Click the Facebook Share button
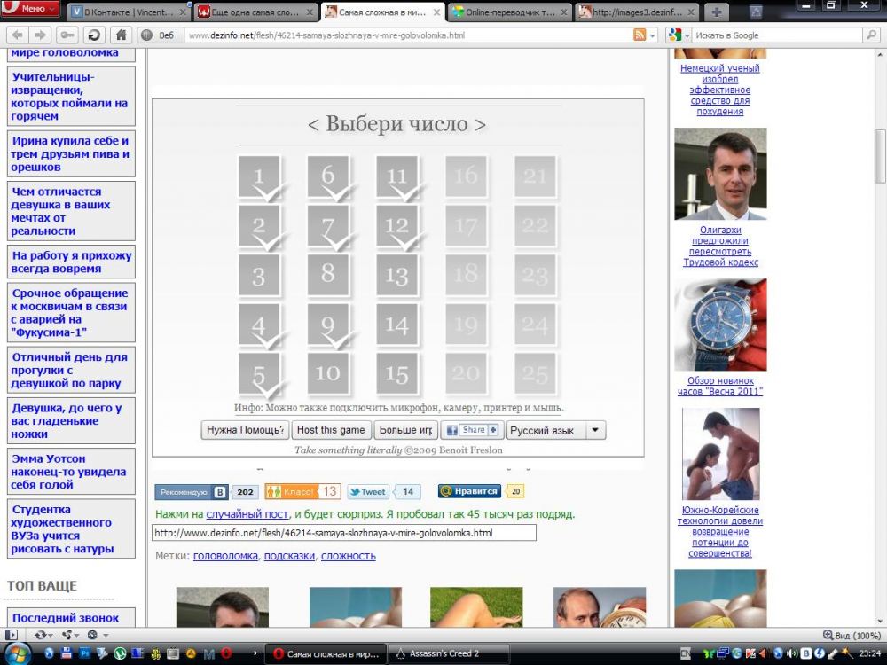 tap(471, 430)
